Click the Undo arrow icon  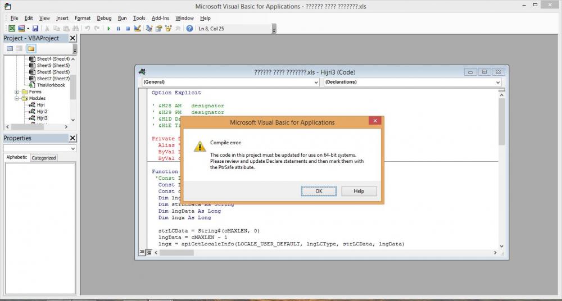(87, 29)
